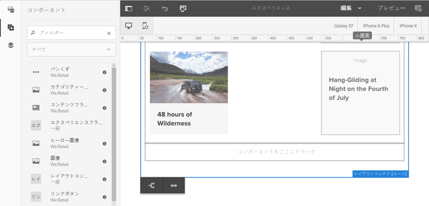The height and width of the screenshot is (206, 429).
Task: Select iPhone 8 Plus device
Action: [376, 26]
